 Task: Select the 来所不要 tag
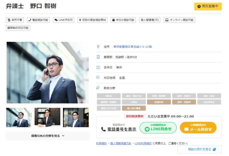point(15,20)
